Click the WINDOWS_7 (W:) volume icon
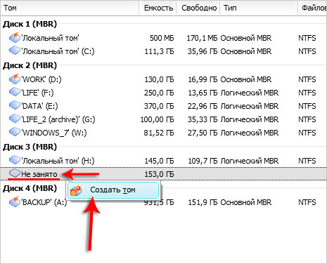 (x=15, y=132)
